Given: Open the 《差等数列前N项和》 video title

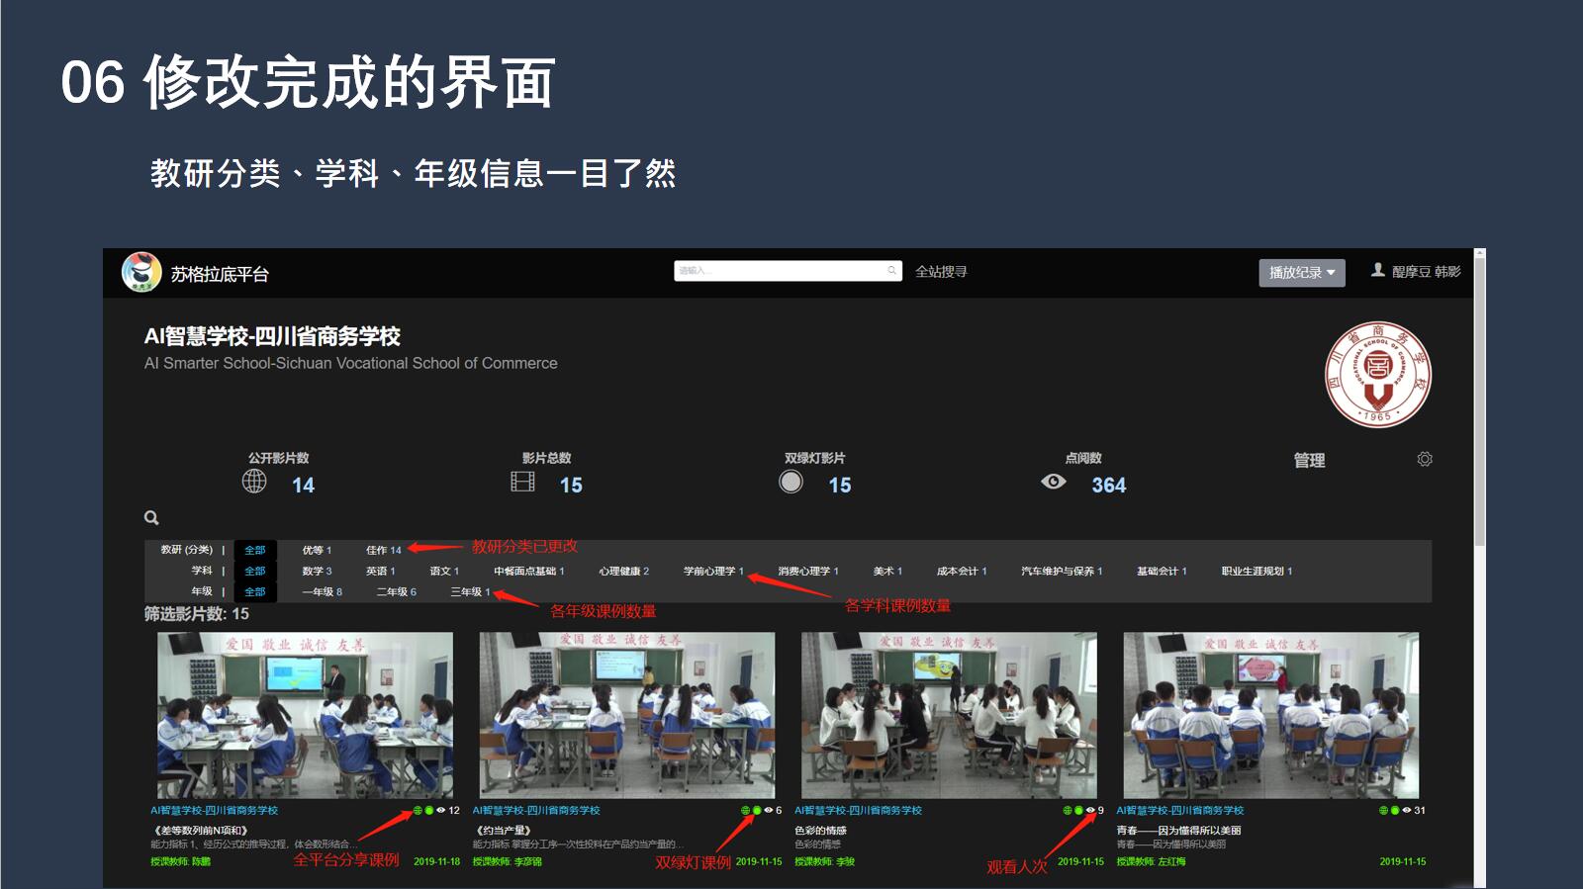Looking at the screenshot, I should [x=201, y=831].
